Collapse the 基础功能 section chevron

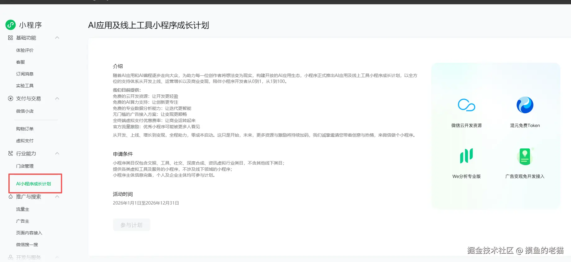[x=57, y=38]
